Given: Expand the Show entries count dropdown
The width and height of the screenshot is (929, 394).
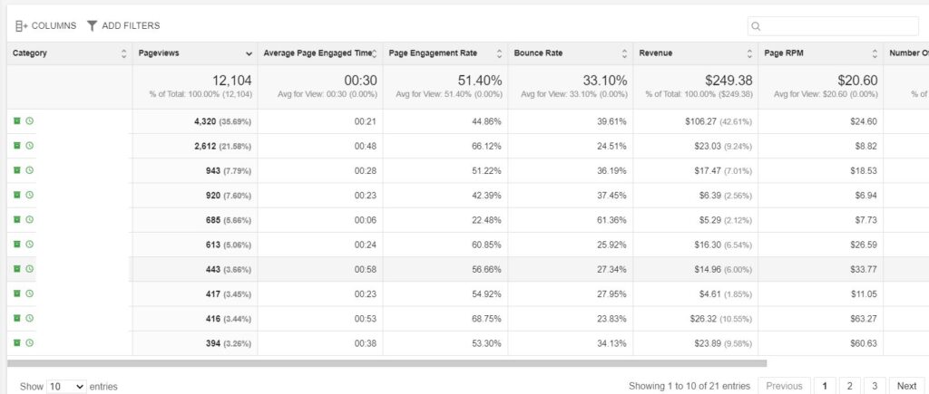Looking at the screenshot, I should (66, 387).
